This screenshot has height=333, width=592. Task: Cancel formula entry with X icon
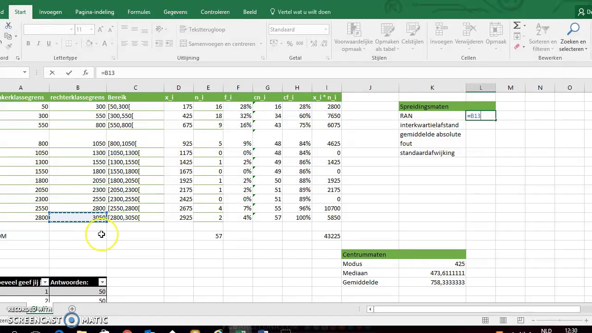click(52, 73)
